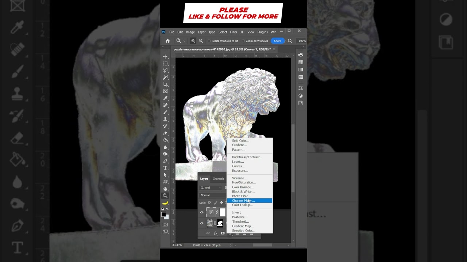Toggle mask link on Curves 1 layer
467x262 pixels.
tap(217, 213)
